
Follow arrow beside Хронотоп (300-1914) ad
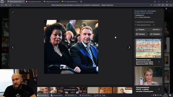159,62
